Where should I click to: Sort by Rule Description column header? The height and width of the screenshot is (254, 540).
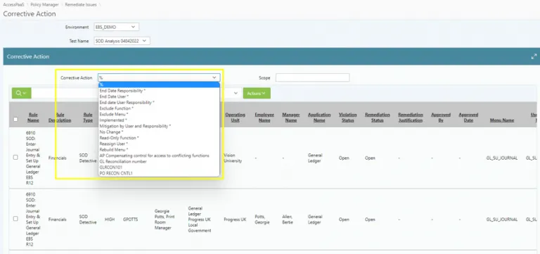[60, 118]
